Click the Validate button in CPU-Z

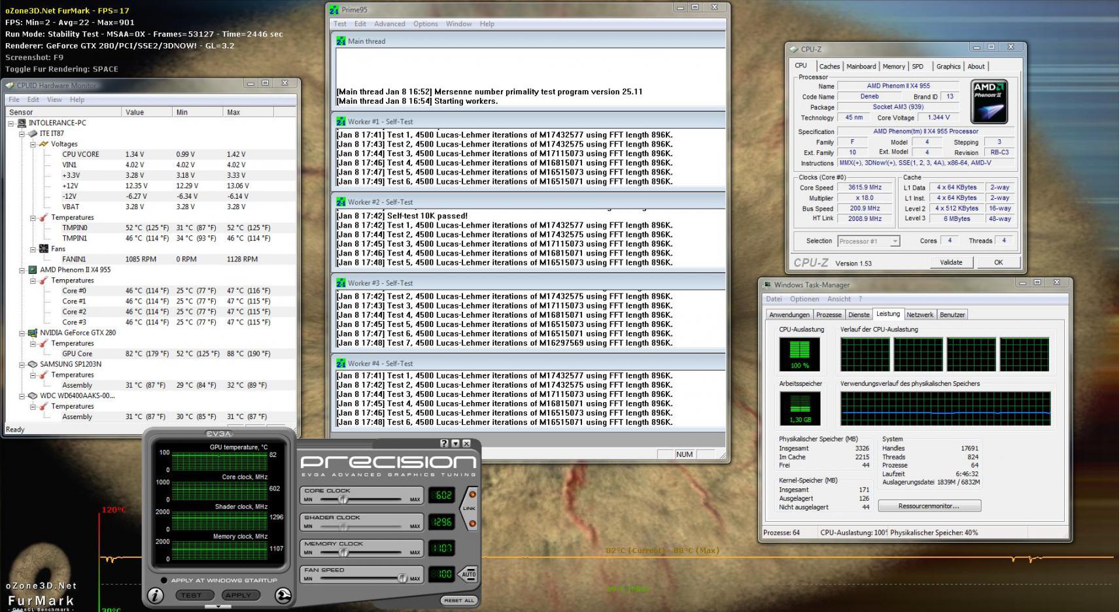pyautogui.click(x=951, y=262)
